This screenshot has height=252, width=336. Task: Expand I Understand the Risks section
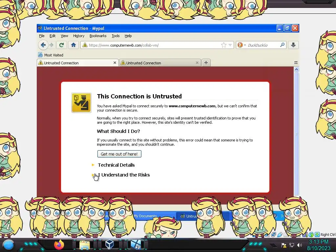pyautogui.click(x=124, y=175)
